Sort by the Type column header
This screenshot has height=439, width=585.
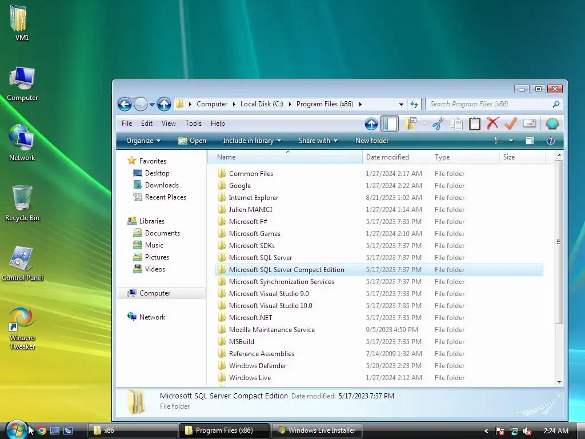click(465, 157)
